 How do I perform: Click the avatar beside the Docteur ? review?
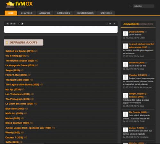point(125,130)
